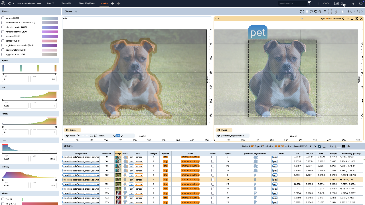Add a new chart with plus button

tap(76, 12)
